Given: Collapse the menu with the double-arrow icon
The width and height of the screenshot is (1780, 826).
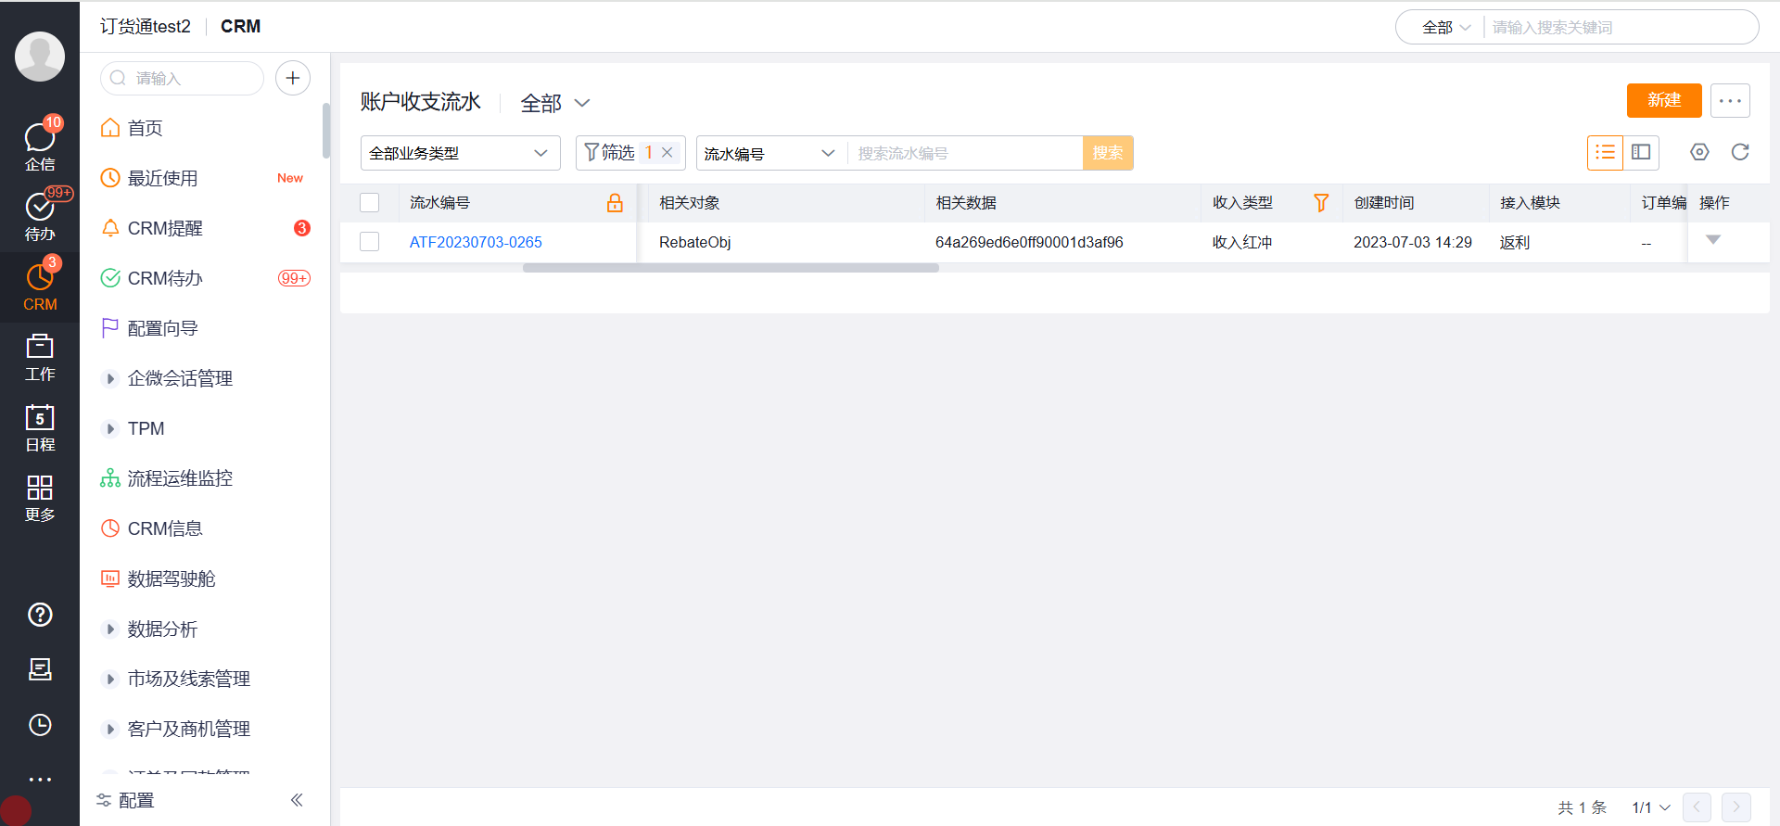Looking at the screenshot, I should click(x=297, y=800).
